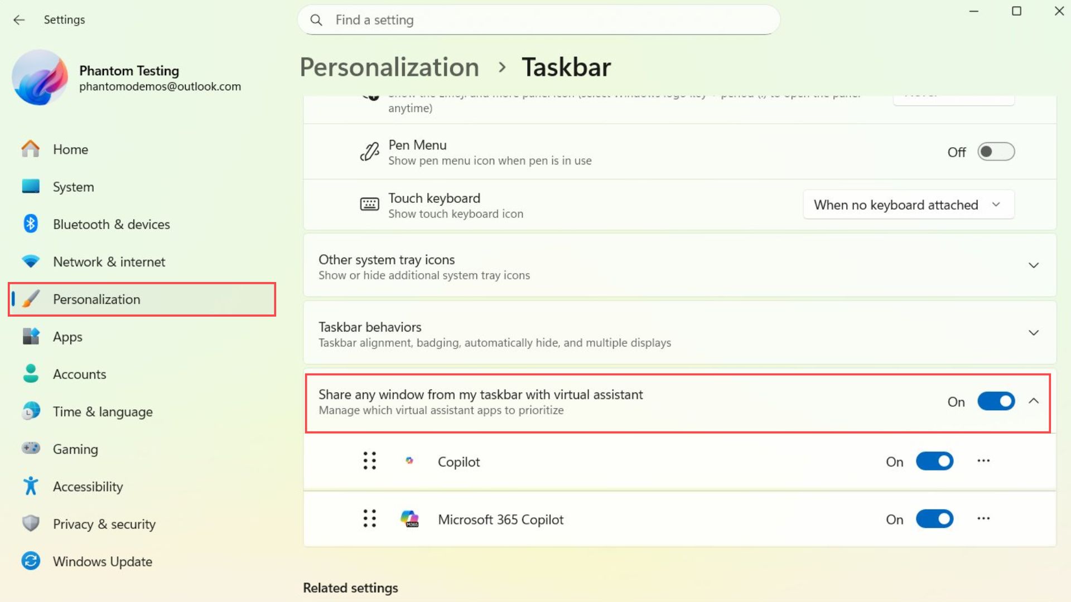Click the back arrow button
This screenshot has height=602, width=1071.
point(20,20)
